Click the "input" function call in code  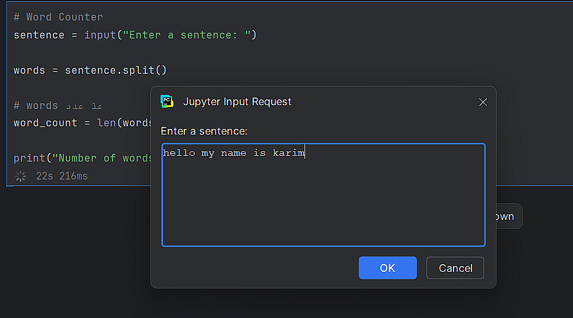click(x=100, y=35)
